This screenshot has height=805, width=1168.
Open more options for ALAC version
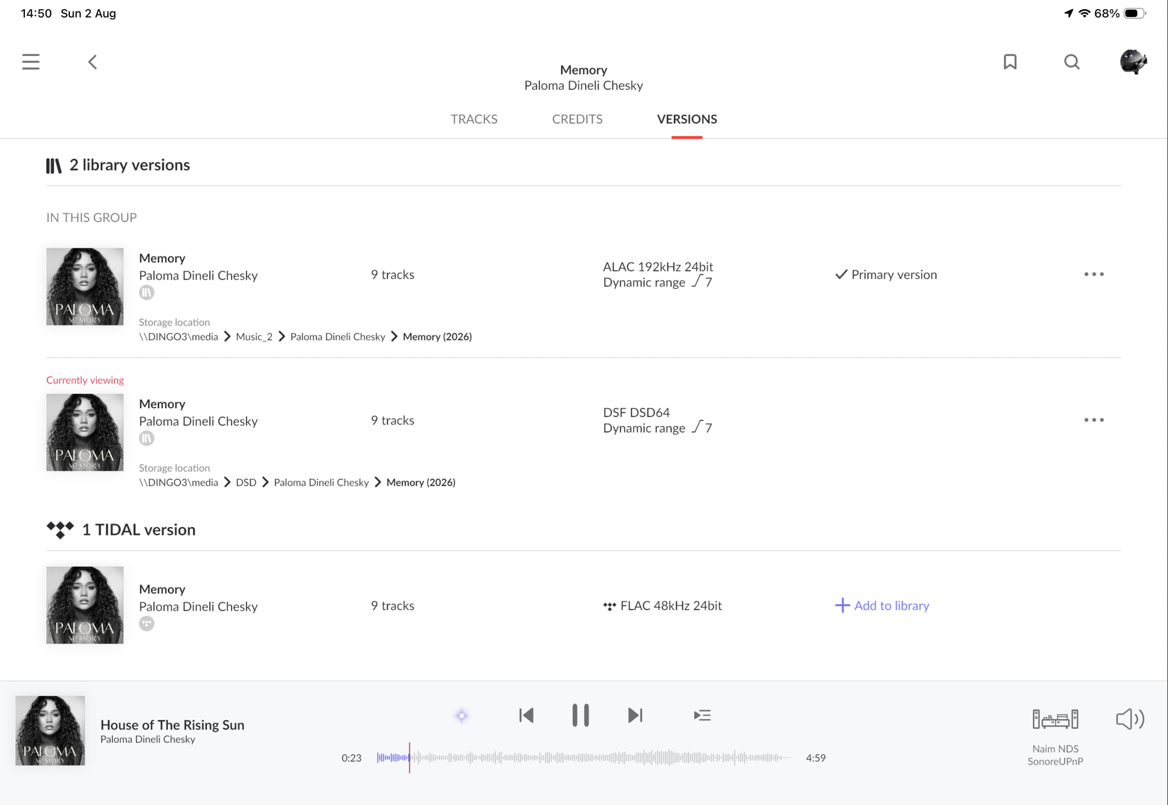[1094, 274]
